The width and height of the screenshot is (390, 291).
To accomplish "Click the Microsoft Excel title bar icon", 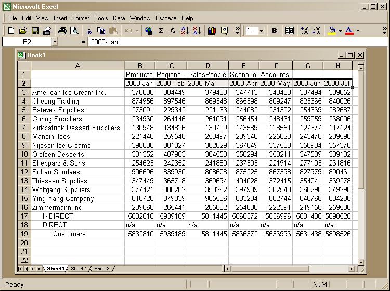I will 7,6.
